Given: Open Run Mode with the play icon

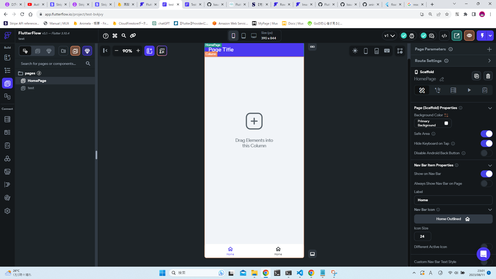Looking at the screenshot, I should 469,90.
